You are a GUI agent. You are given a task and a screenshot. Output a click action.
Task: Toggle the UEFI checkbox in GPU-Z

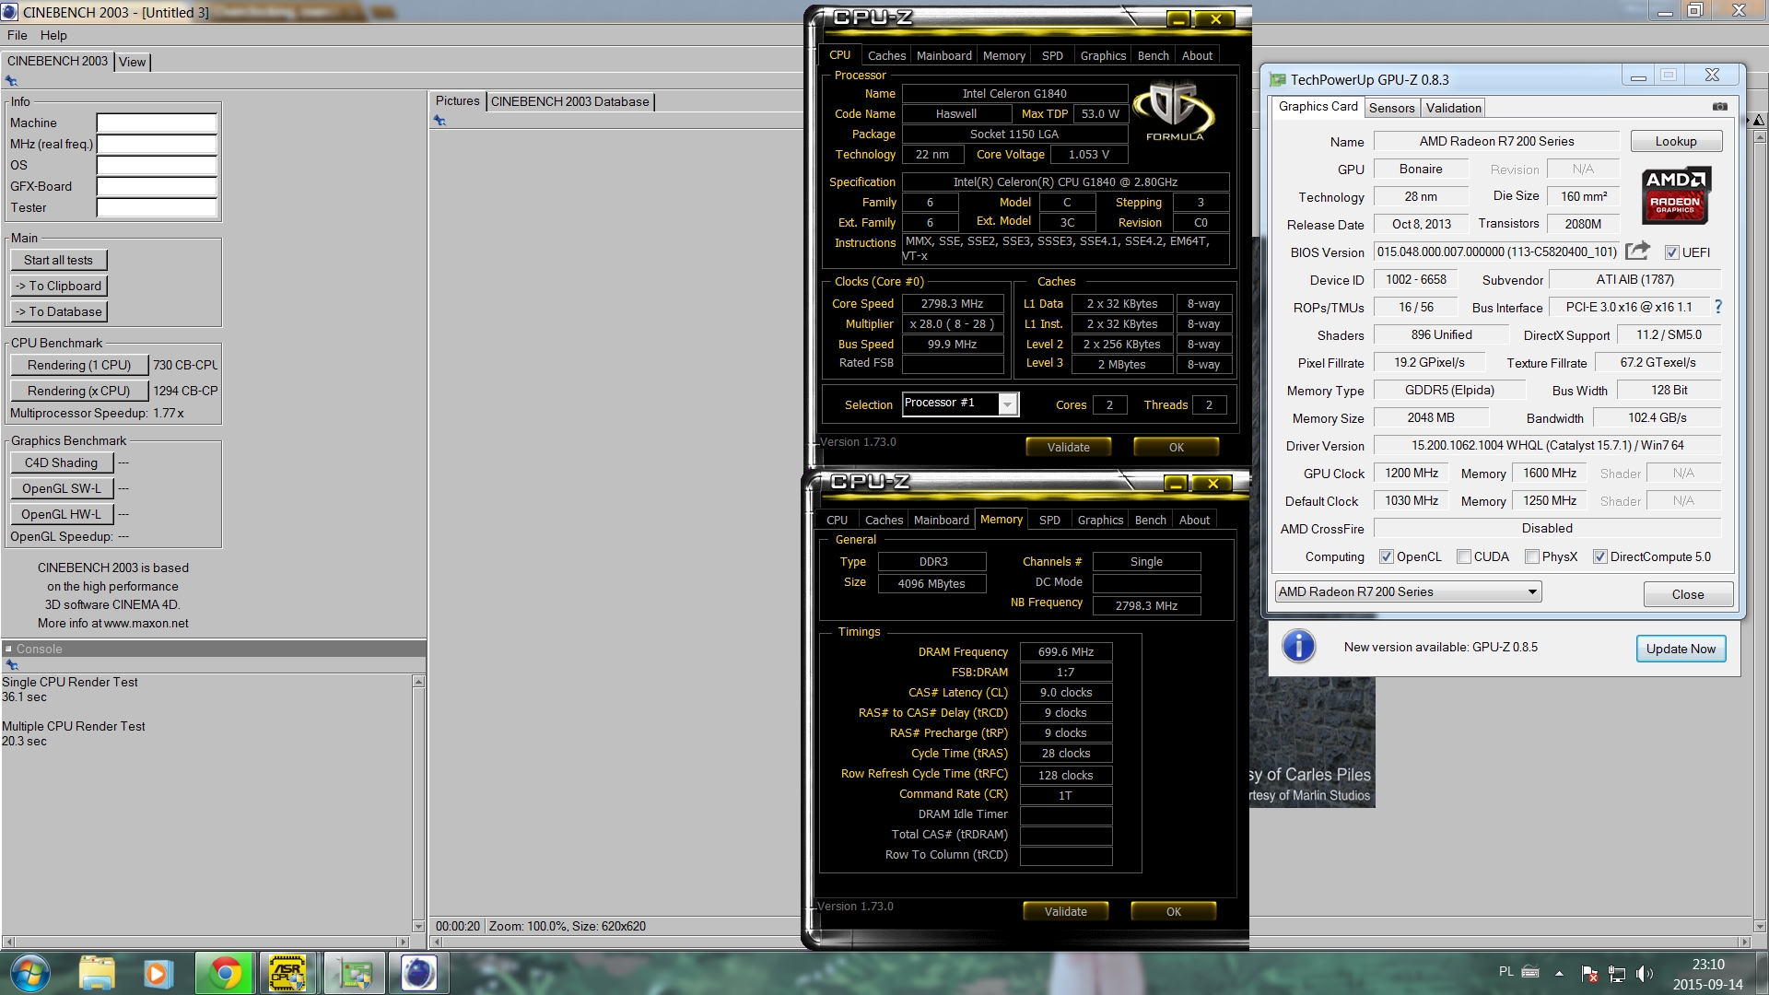pyautogui.click(x=1671, y=252)
